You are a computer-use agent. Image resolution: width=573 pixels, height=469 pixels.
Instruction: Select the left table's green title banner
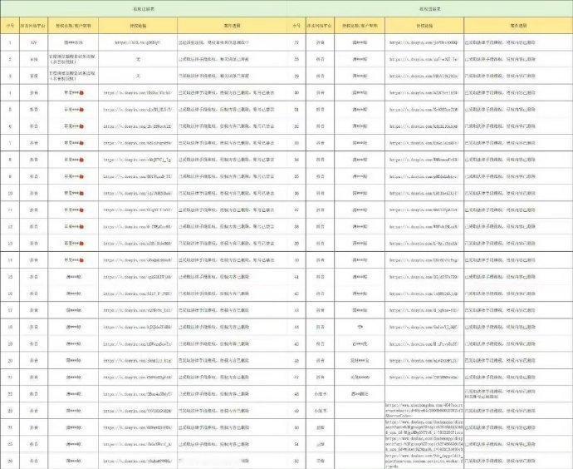click(x=144, y=9)
